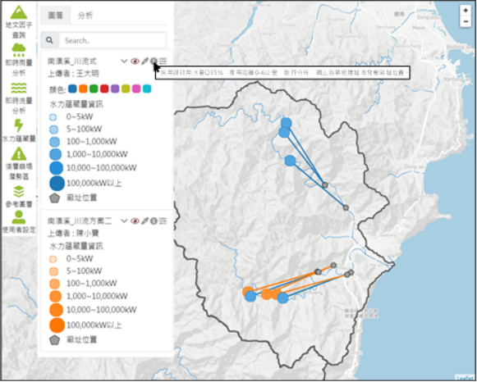Open 使用者設定 user icon
The image size is (477, 382).
click(x=19, y=217)
